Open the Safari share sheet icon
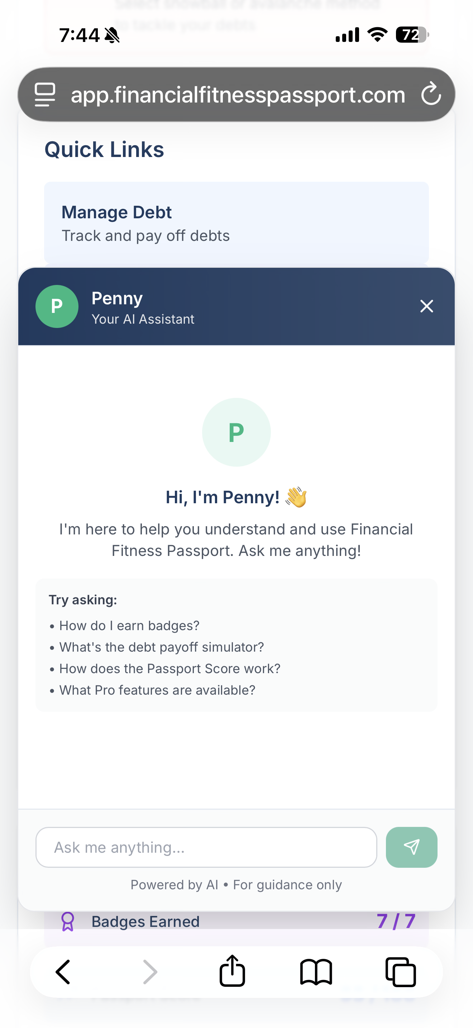The image size is (473, 1028). [232, 972]
